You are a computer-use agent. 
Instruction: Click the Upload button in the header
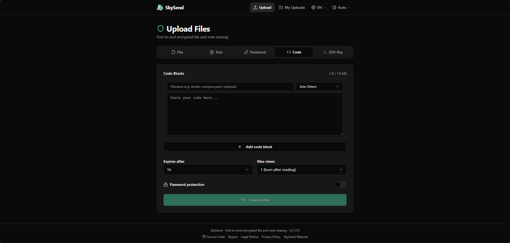[x=262, y=7]
